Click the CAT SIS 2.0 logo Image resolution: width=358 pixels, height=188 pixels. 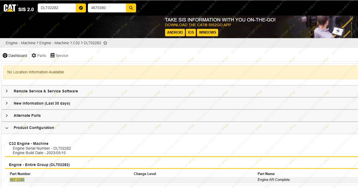[x=19, y=8]
